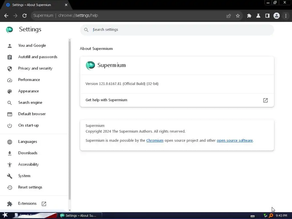Open the Performance settings page
The image size is (292, 219).
tap(29, 80)
